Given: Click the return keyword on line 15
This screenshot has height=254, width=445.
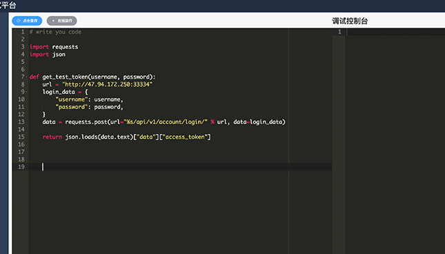Looking at the screenshot, I should click(52, 137).
